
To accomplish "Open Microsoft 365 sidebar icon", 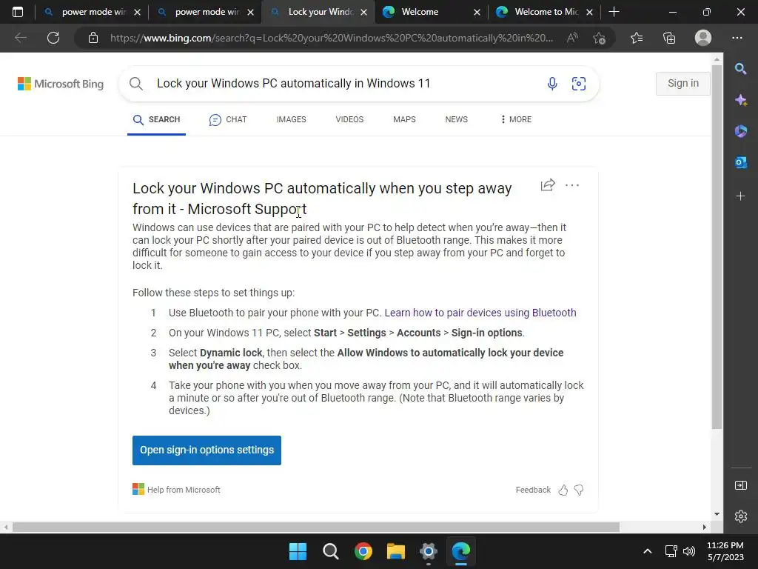I will coord(740,131).
